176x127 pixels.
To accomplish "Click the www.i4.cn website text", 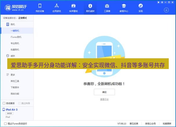I will (x=18, y=10).
